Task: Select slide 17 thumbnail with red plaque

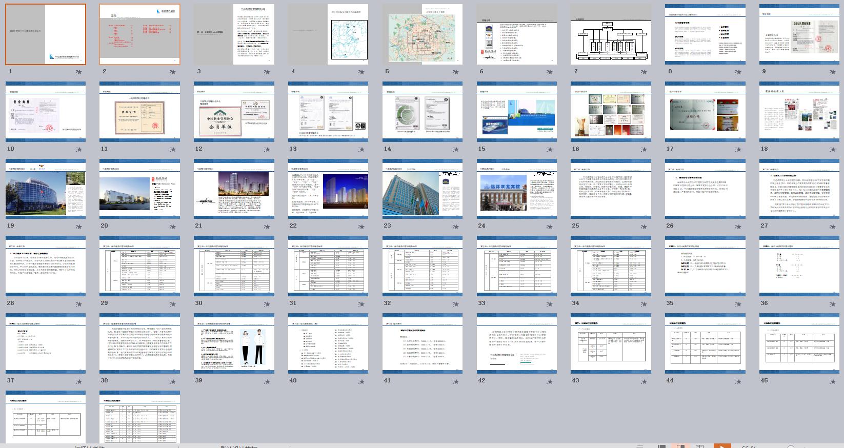Action: point(705,112)
